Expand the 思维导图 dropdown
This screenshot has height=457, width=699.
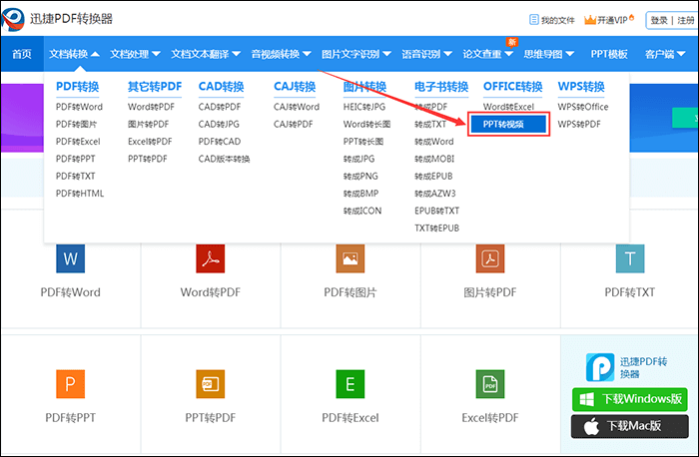549,54
